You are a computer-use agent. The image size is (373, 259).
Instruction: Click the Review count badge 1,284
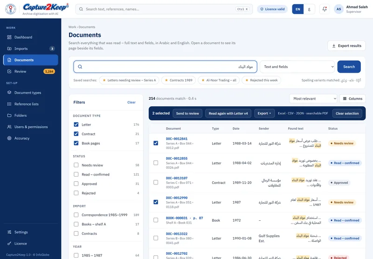coord(49,71)
